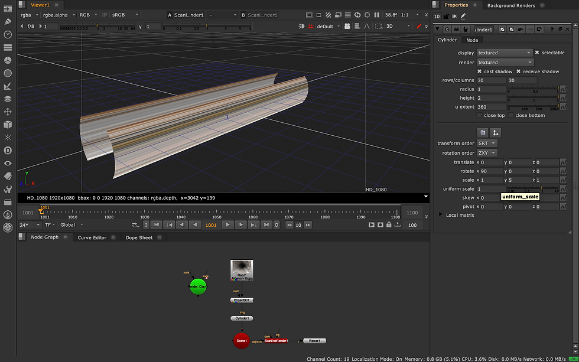579x362 pixels.
Task: Open the Merge nodes menu (stacked layers icon)
Action: (7, 99)
